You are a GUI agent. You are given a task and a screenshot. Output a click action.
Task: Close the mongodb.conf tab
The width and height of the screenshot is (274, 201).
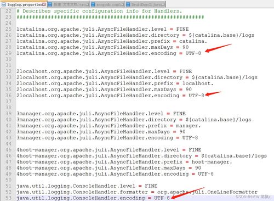[122, 4]
